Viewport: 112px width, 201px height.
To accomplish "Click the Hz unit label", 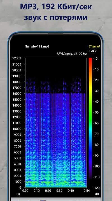I will (x=18, y=194).
